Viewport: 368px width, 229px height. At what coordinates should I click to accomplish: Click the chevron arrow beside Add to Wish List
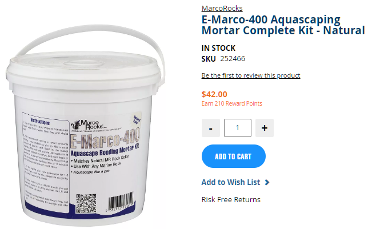(x=267, y=182)
